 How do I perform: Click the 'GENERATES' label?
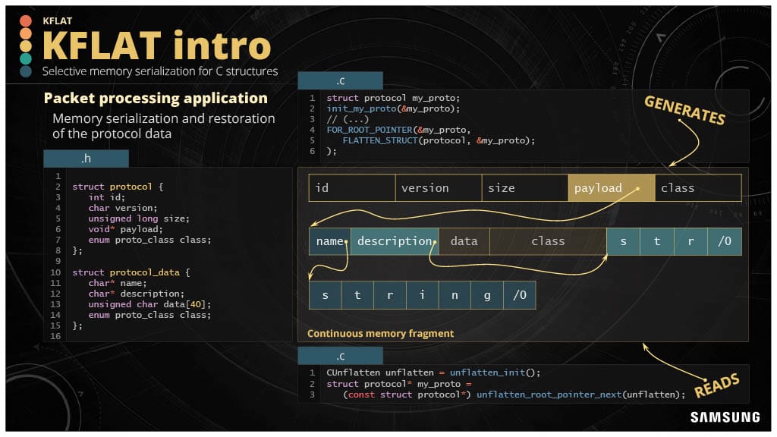pos(684,110)
